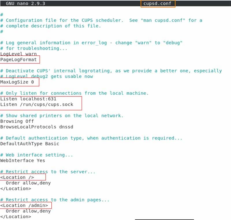Image resolution: width=231 pixels, height=220 pixels.
Task: Click the 'Web interface setting' comment line
Action: (37, 155)
